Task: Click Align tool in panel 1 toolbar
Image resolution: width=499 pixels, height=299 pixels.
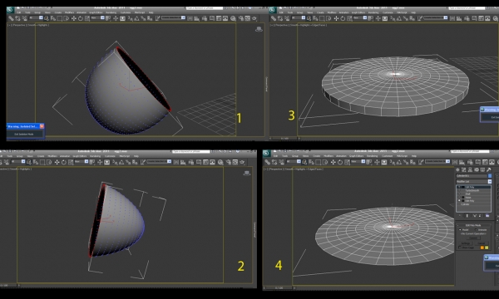Action: click(x=196, y=18)
